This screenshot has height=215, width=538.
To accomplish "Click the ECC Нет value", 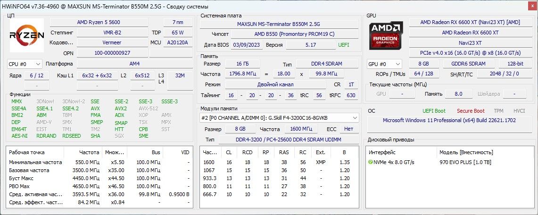I will (x=349, y=129).
